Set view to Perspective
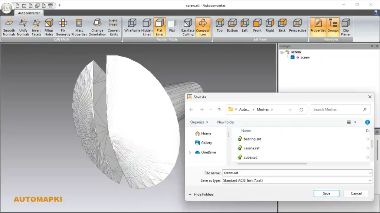The image size is (380, 213). tap(297, 26)
